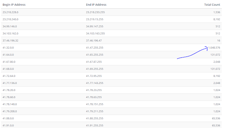Click count 1,024 in 41.78.20.0 row
Screen dimensions: 226x128
click(216, 90)
